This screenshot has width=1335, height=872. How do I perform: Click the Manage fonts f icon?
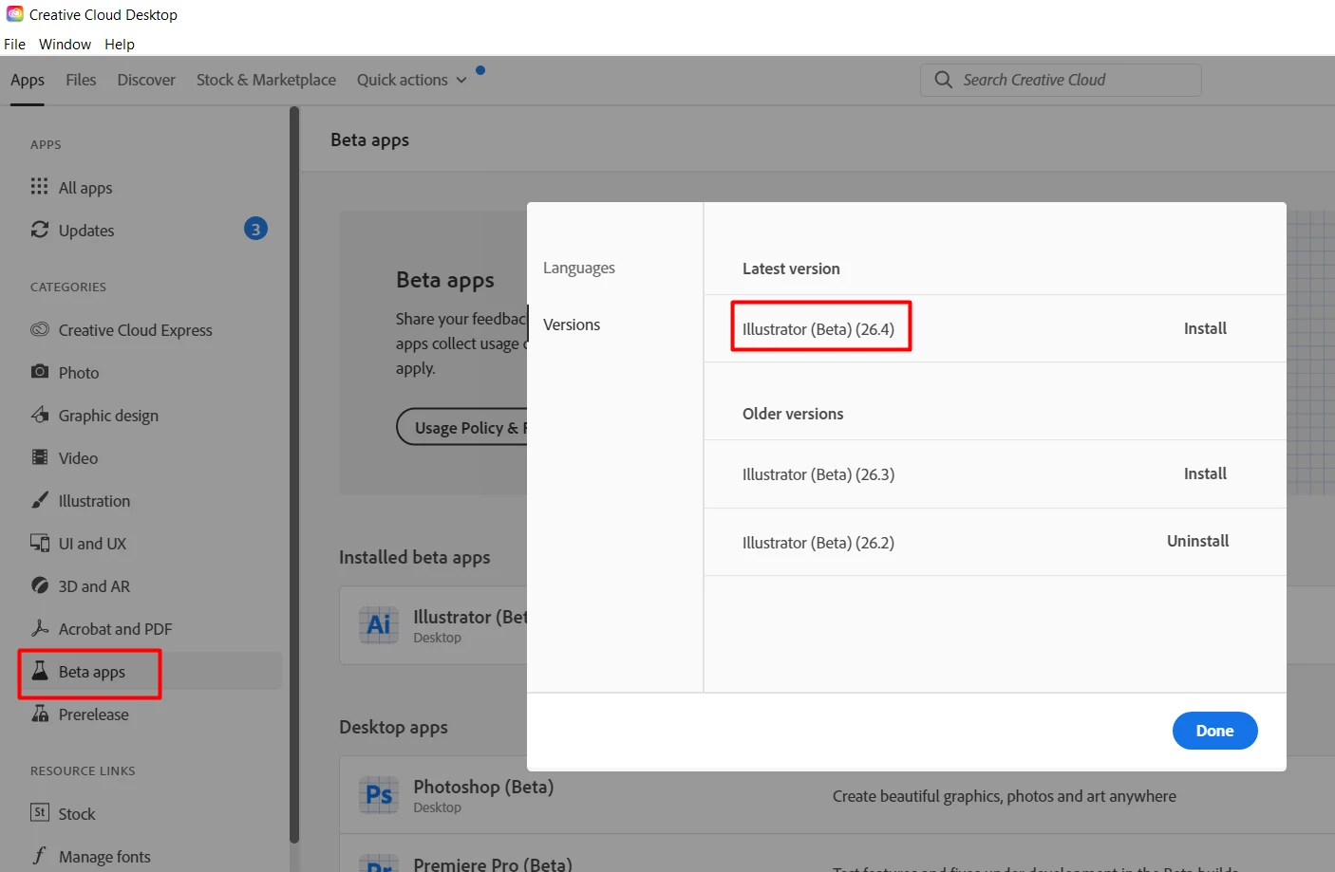click(39, 855)
